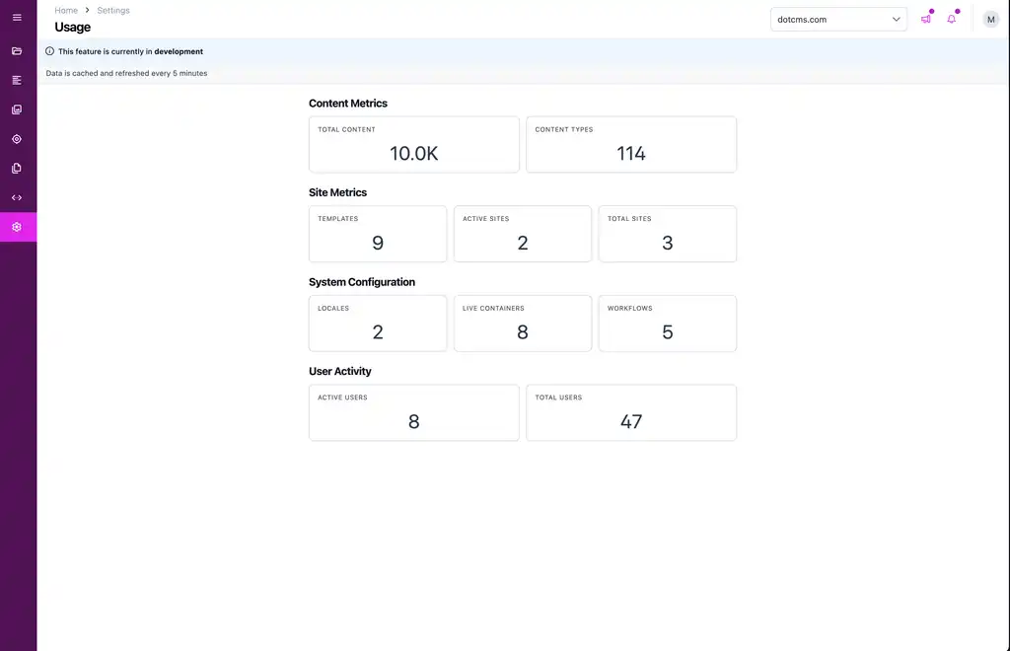The width and height of the screenshot is (1010, 651).
Task: Click the "LIVE CONTAINERS" label
Action: click(x=493, y=309)
